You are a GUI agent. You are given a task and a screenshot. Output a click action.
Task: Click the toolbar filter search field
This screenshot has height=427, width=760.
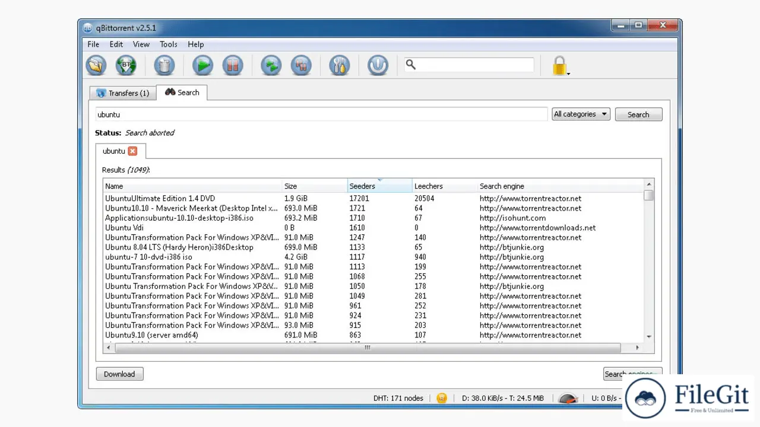pyautogui.click(x=469, y=65)
